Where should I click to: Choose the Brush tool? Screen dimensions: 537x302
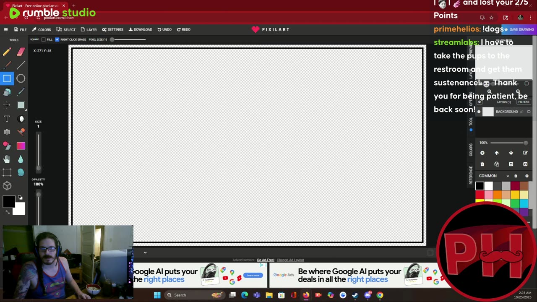7,65
